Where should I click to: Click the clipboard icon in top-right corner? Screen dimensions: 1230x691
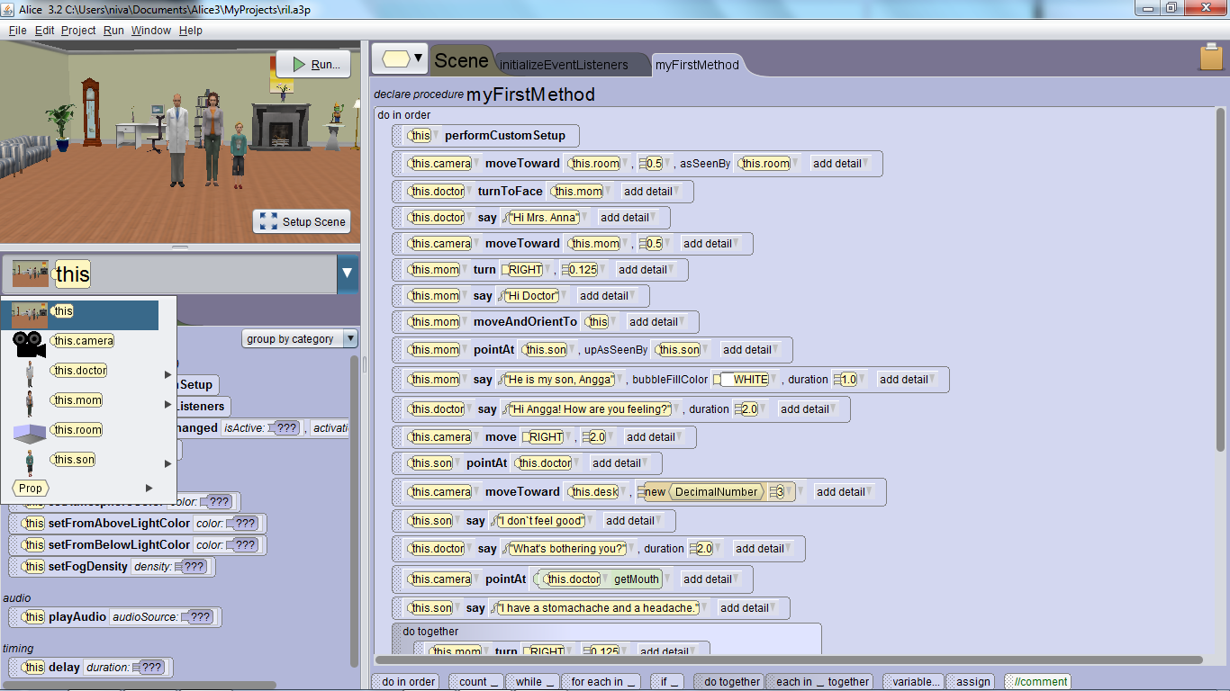click(1210, 57)
